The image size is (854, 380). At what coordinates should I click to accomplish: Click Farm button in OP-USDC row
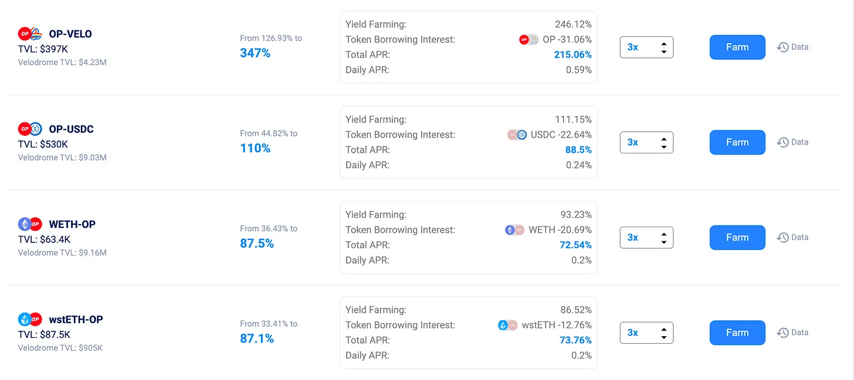[x=737, y=142]
